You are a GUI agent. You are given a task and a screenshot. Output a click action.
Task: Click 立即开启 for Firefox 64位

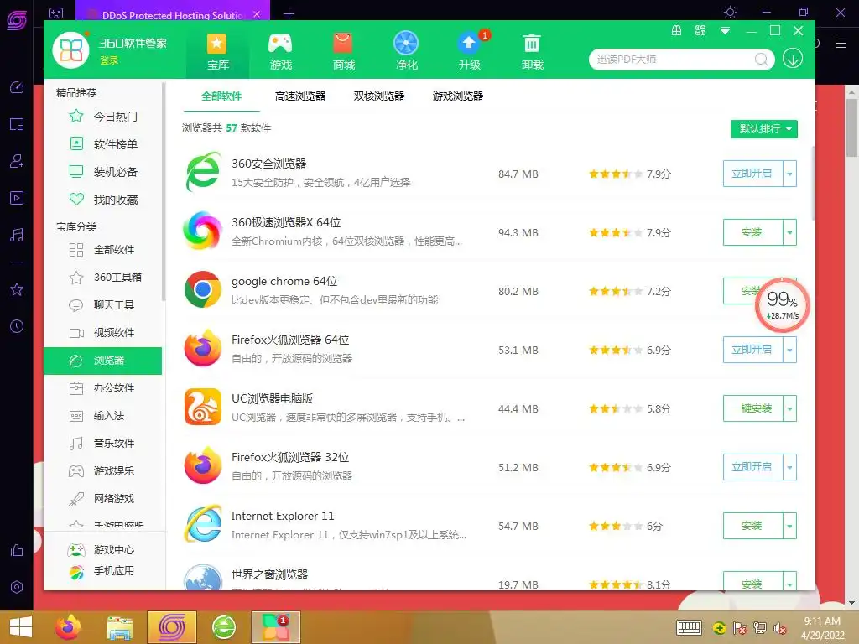click(x=752, y=350)
